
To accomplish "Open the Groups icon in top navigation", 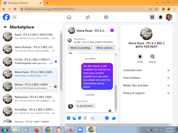I will click(x=106, y=17).
